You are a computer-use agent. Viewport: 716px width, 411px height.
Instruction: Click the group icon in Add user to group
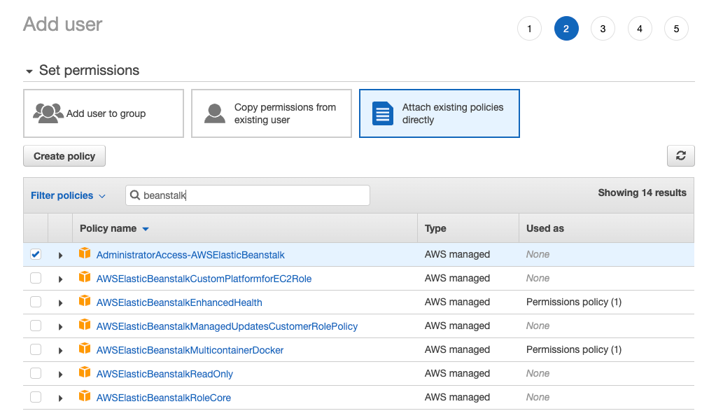tap(48, 113)
